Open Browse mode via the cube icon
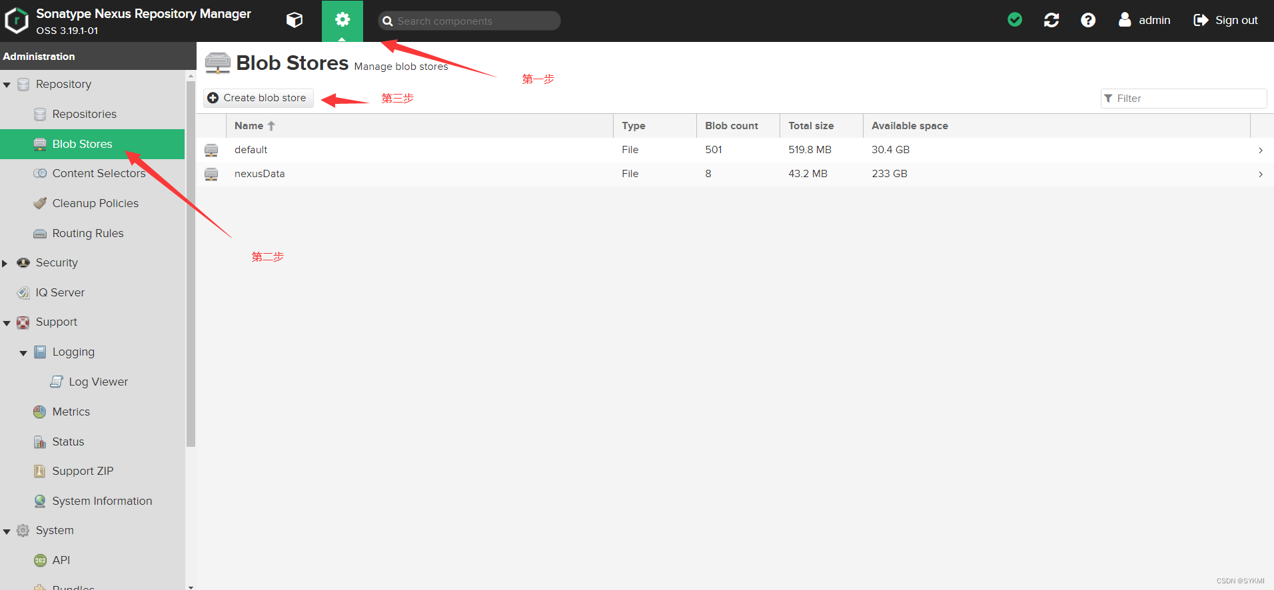Image resolution: width=1274 pixels, height=590 pixels. 295,21
